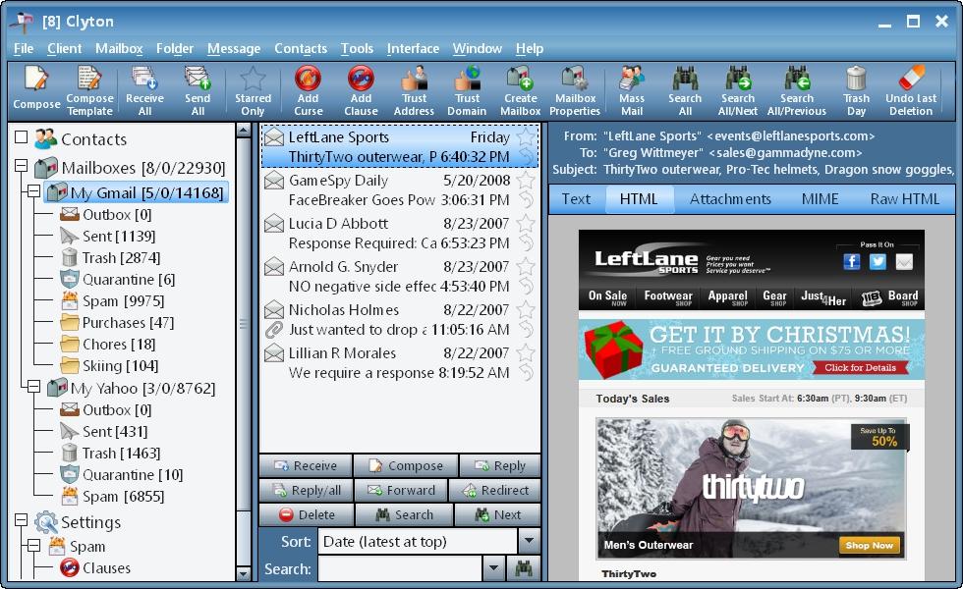Open the Sort order dropdown

click(x=529, y=541)
